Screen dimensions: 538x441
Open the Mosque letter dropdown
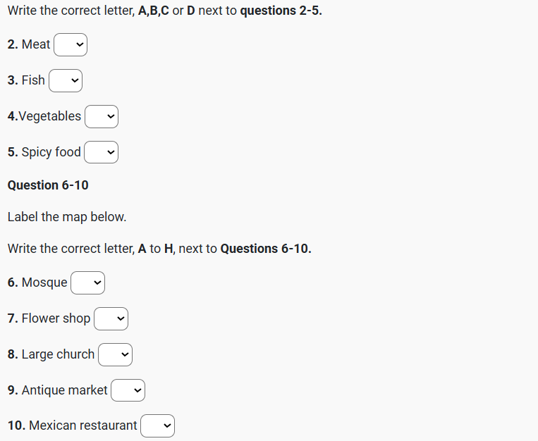[x=88, y=283]
